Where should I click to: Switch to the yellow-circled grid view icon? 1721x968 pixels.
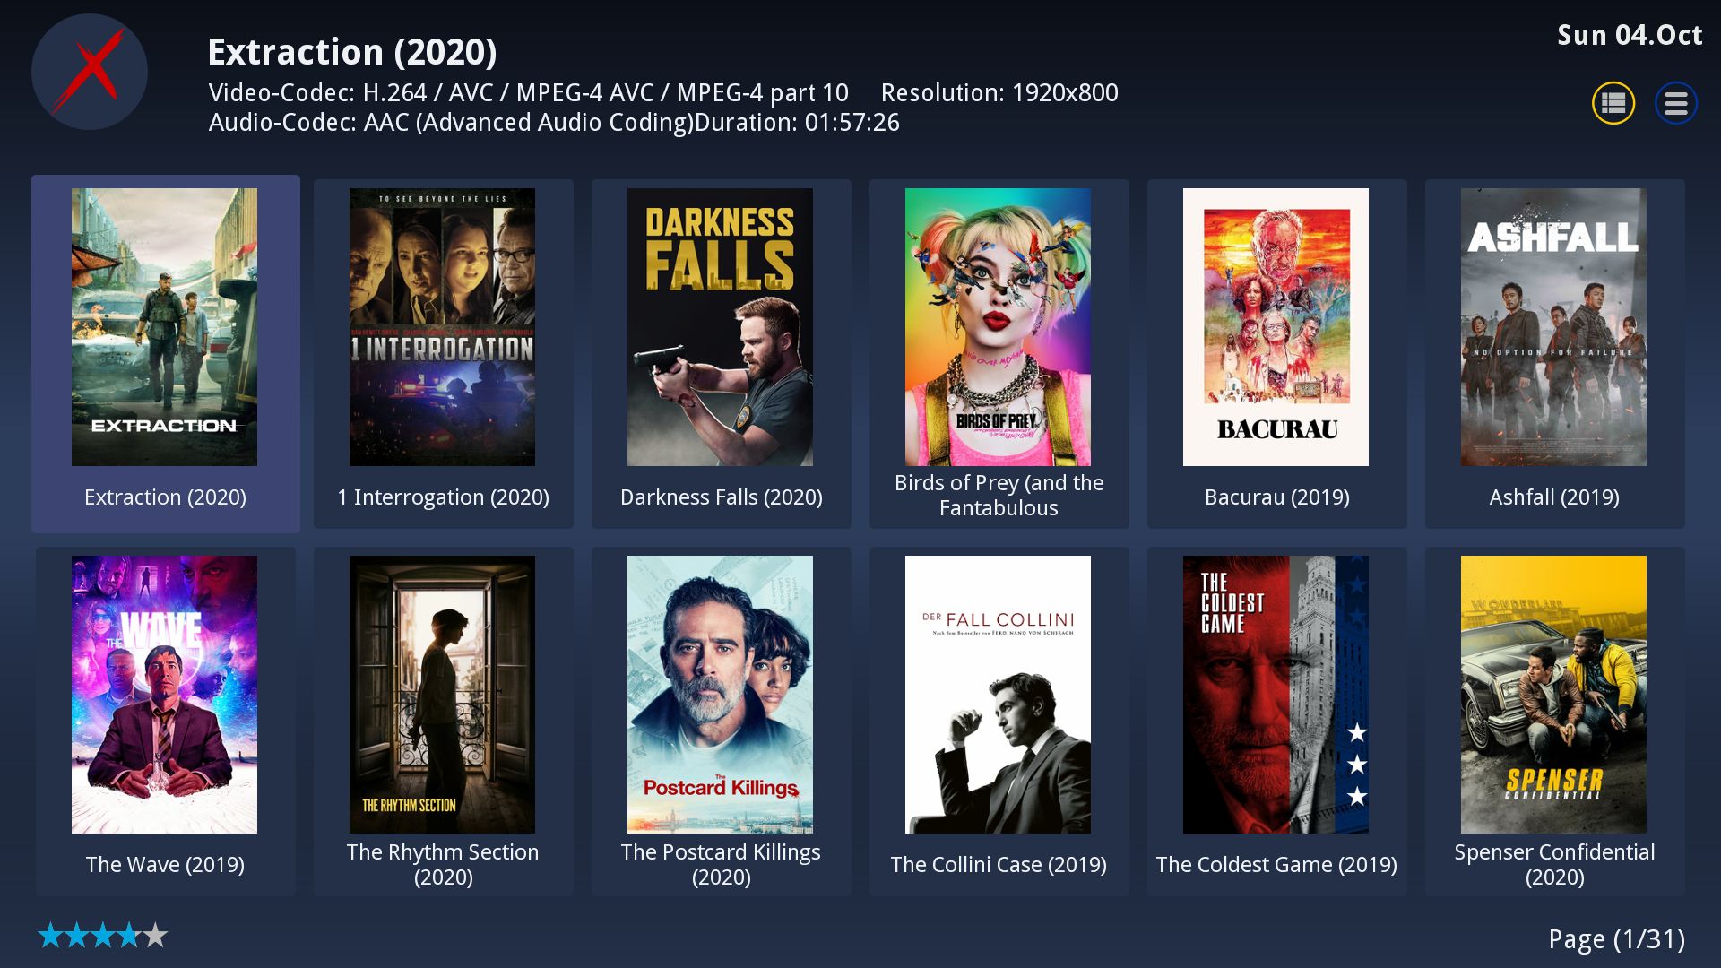[x=1613, y=103]
